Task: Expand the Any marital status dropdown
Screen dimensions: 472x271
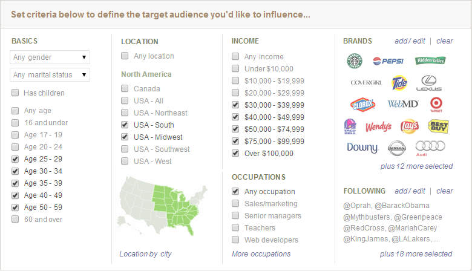Action: point(50,74)
